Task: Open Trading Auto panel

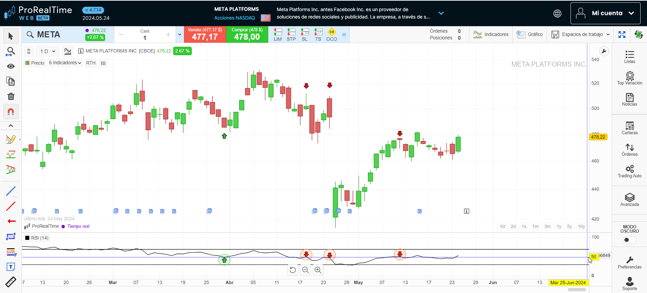Action: [629, 171]
